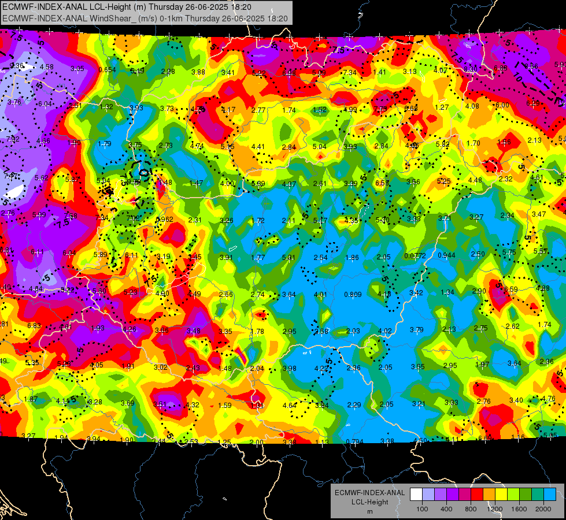
Task: Click the wind shear value 6.59
Action: pyautogui.click(x=510, y=289)
